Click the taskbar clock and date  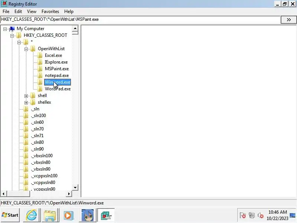point(277,215)
